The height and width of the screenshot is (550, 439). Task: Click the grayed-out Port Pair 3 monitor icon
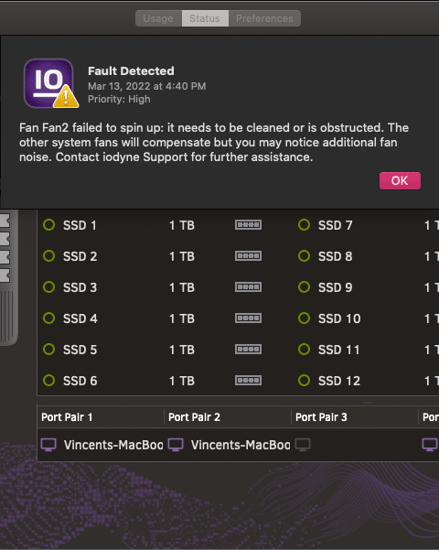[303, 445]
